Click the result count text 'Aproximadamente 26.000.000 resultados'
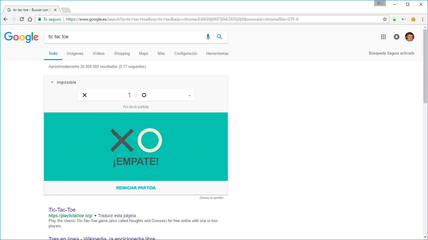 point(83,66)
